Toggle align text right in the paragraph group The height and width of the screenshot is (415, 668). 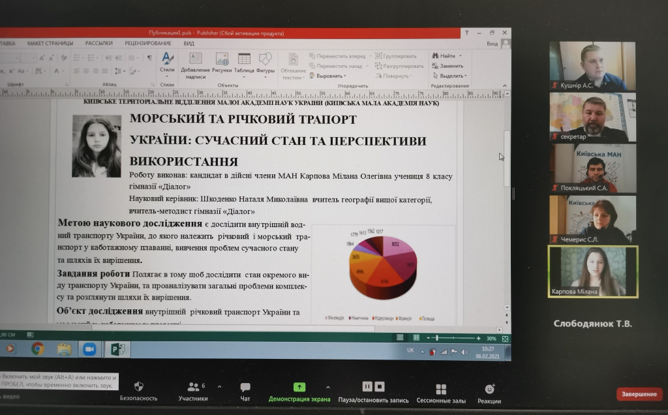(x=95, y=71)
